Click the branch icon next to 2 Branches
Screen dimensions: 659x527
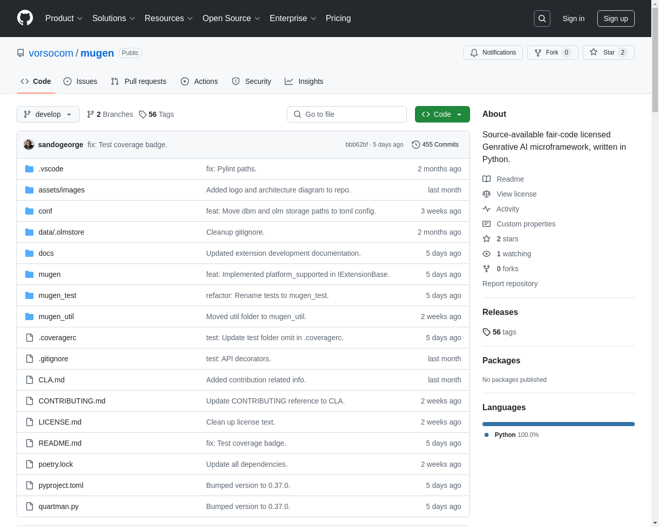91,114
